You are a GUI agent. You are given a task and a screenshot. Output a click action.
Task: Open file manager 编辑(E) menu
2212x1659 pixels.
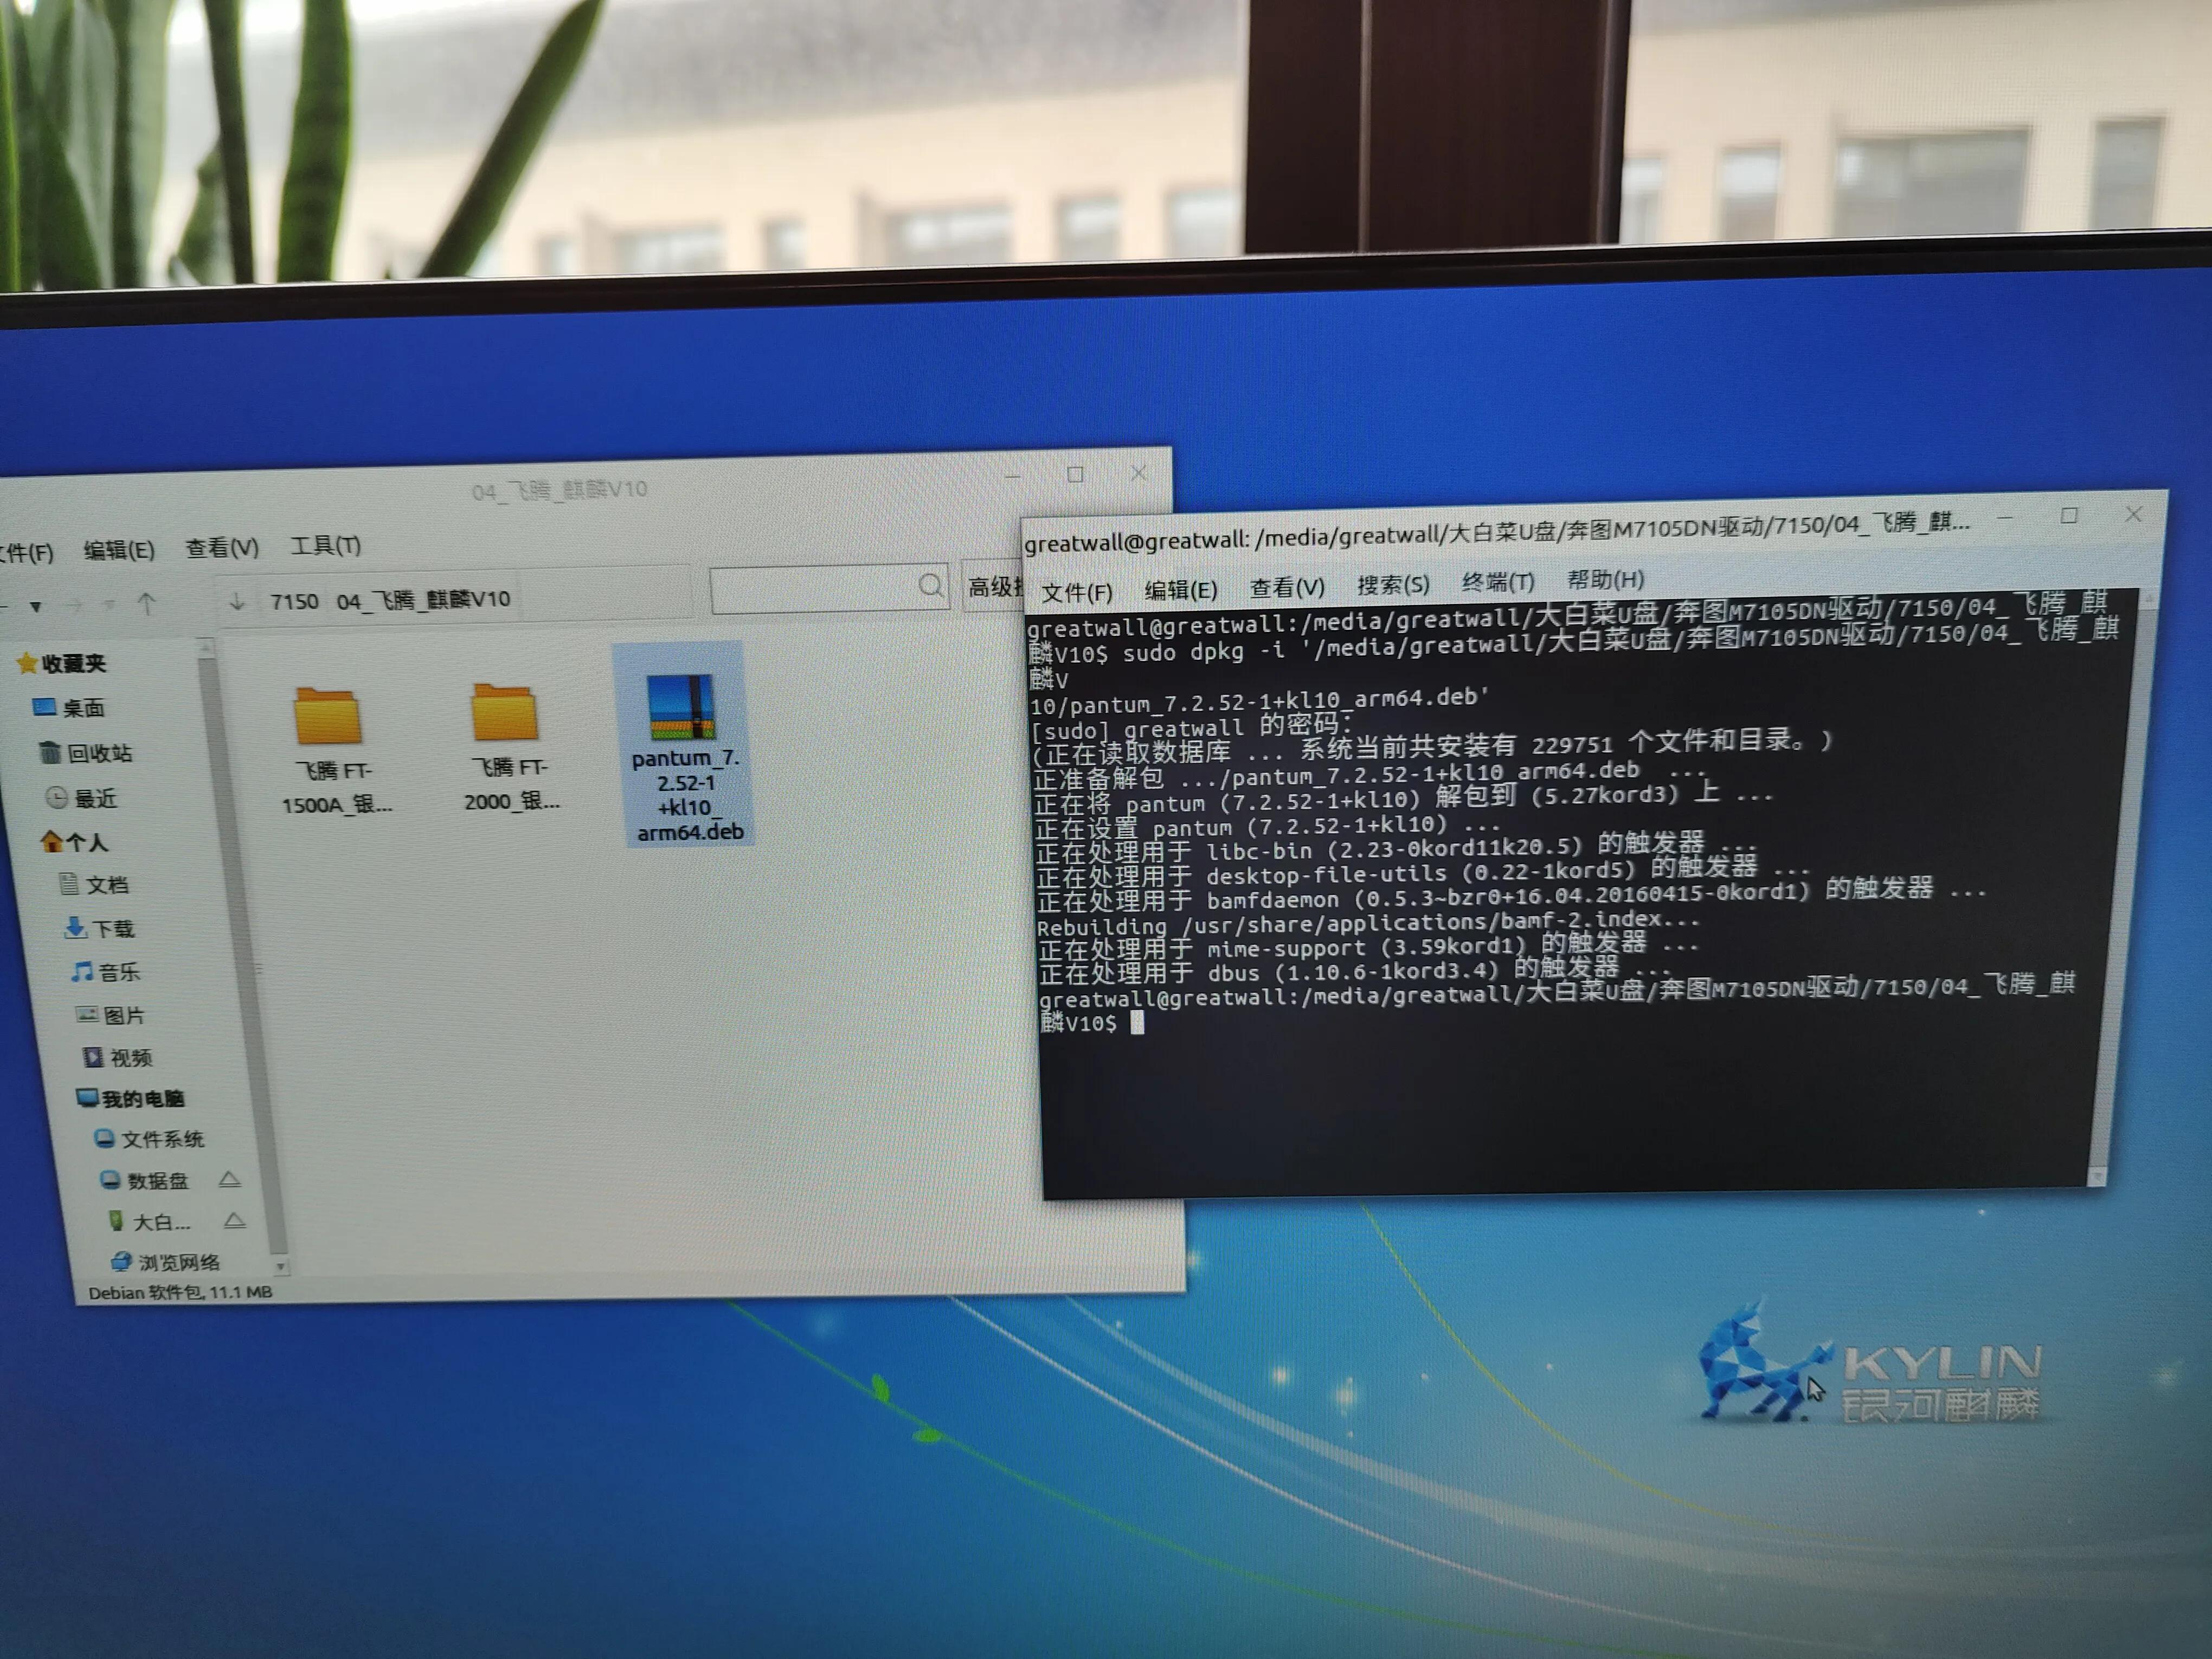click(119, 550)
